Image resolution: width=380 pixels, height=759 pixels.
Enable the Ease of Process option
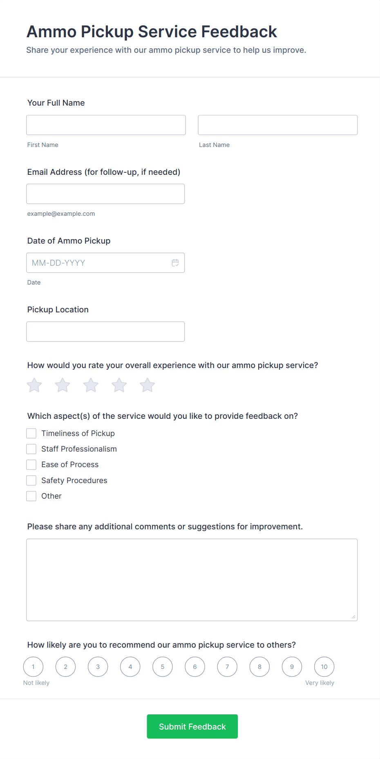pyautogui.click(x=31, y=465)
